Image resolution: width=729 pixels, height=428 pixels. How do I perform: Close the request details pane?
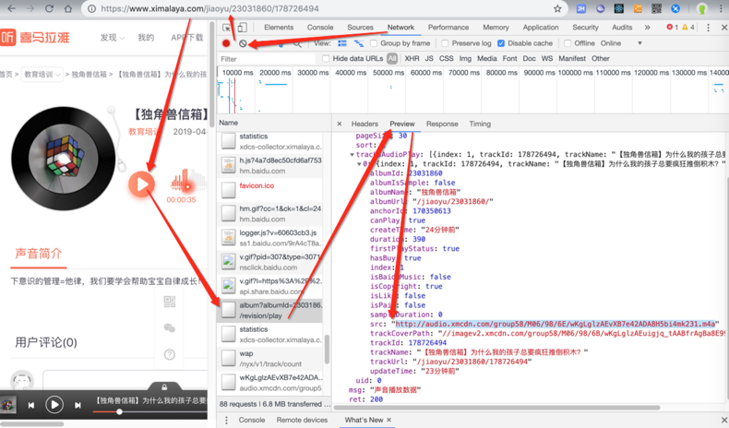(x=340, y=124)
